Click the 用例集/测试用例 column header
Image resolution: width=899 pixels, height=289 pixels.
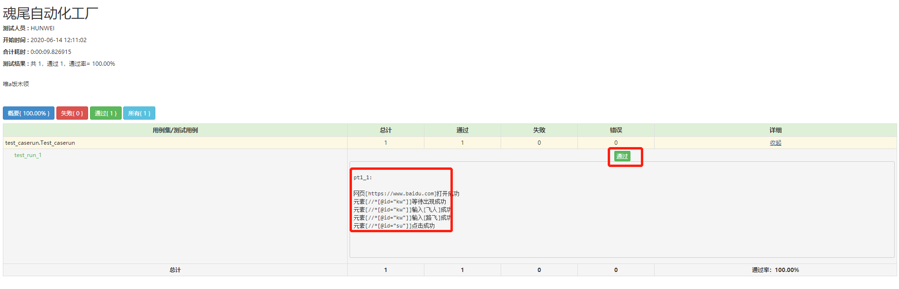[175, 130]
